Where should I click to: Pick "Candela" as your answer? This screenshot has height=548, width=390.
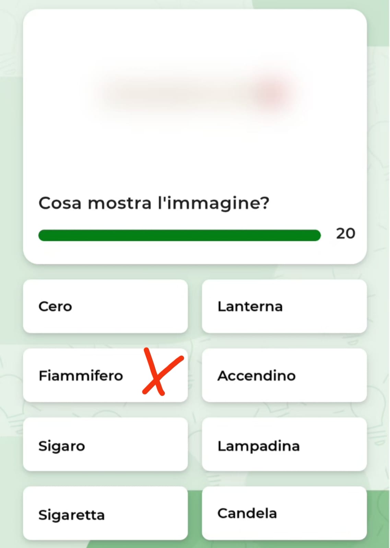click(x=284, y=513)
